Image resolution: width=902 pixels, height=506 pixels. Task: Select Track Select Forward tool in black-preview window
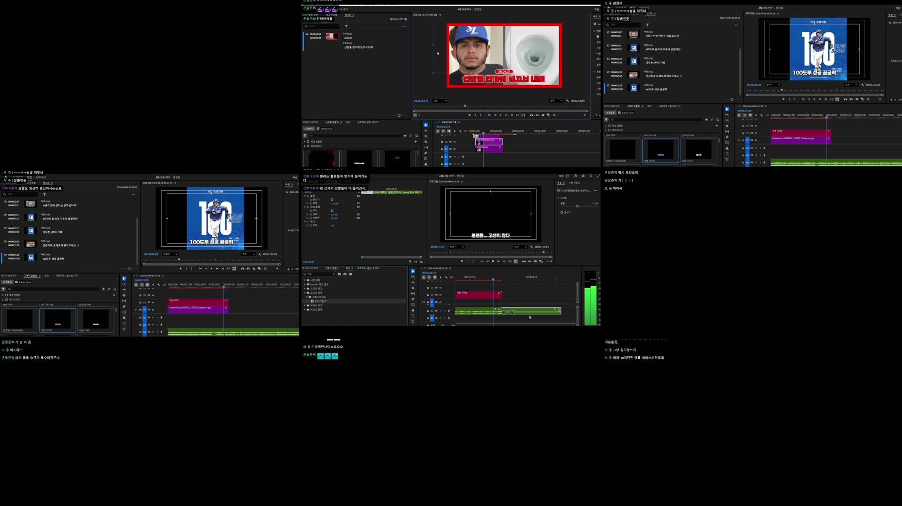pos(413,277)
